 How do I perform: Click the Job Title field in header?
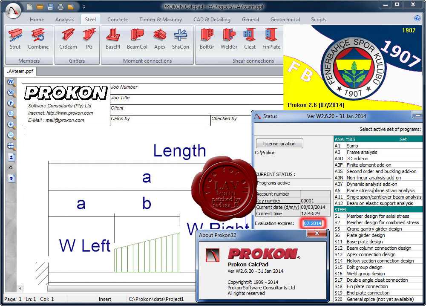pos(196,99)
